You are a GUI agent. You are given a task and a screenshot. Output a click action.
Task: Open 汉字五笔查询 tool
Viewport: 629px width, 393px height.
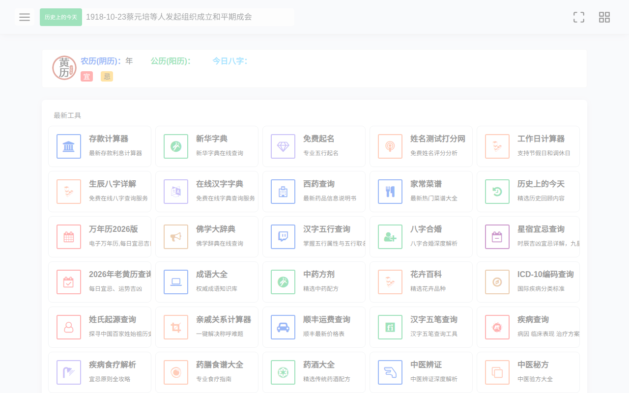421,327
